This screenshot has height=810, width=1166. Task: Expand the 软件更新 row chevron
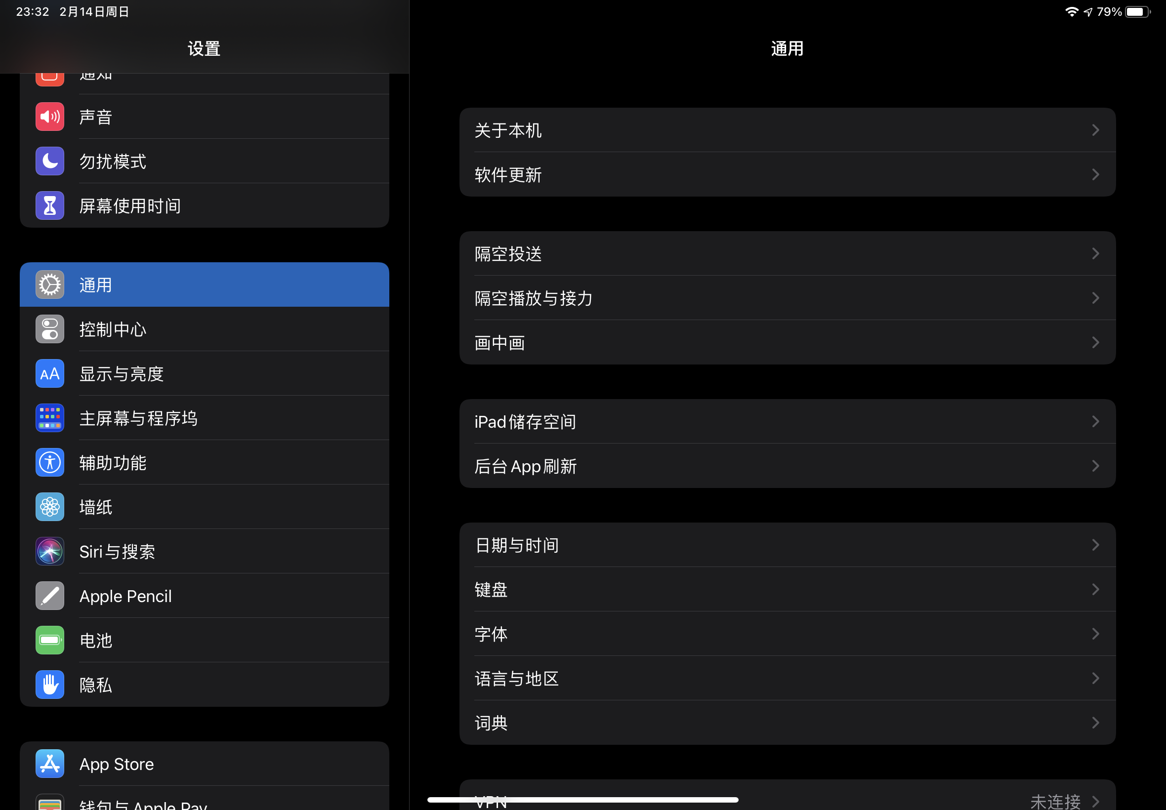(x=1095, y=174)
